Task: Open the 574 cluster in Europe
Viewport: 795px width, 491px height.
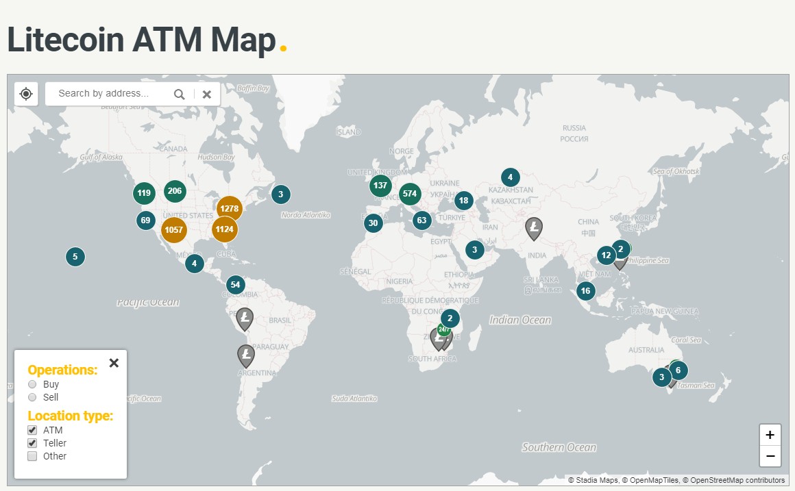Action: pos(410,194)
